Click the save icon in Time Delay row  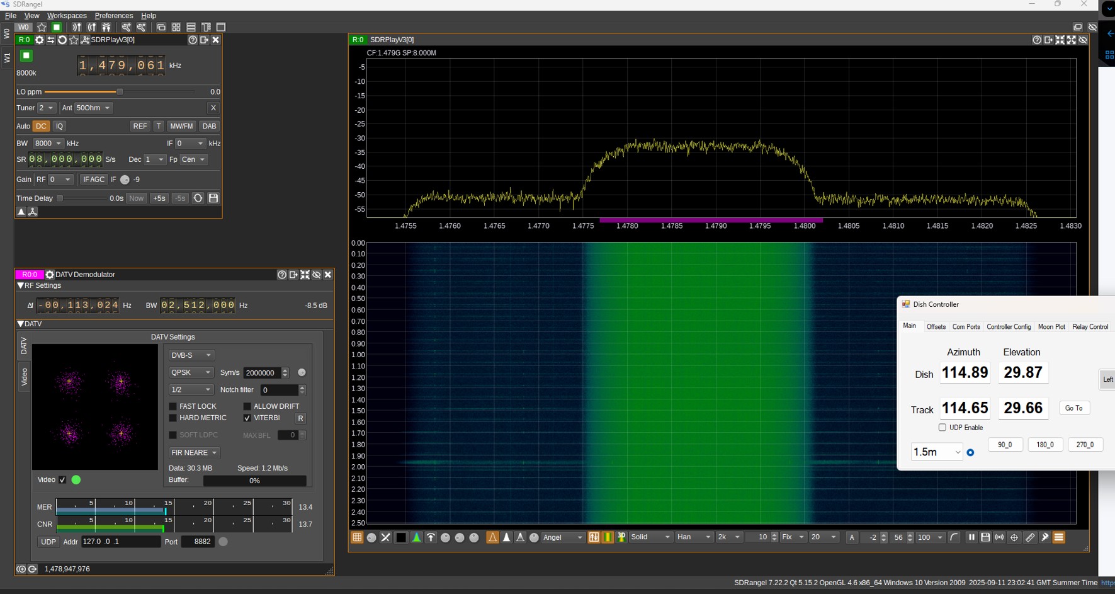(213, 198)
